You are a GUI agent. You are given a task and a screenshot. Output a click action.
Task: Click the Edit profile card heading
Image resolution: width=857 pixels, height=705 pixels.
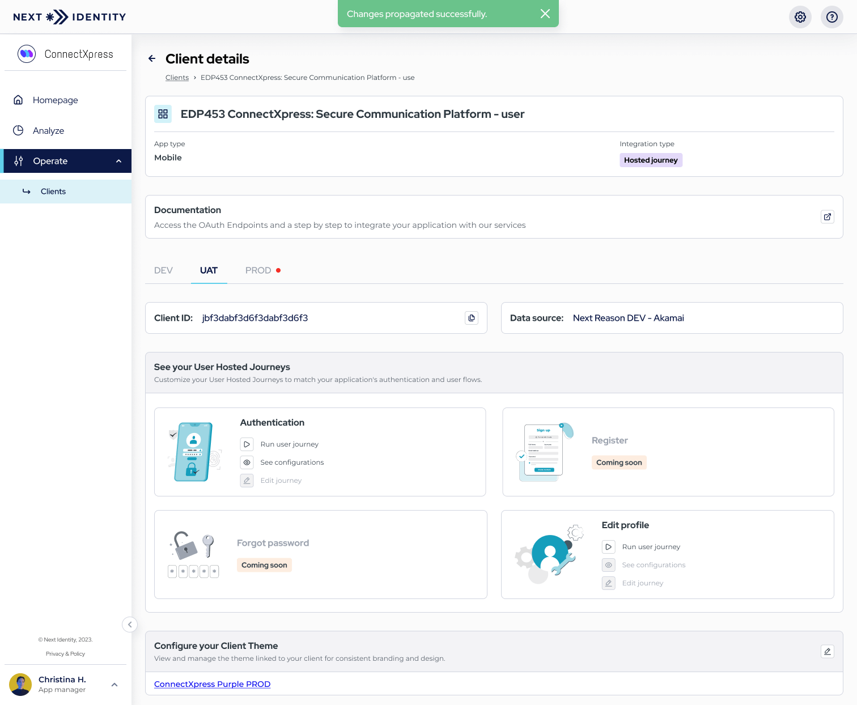pos(625,525)
